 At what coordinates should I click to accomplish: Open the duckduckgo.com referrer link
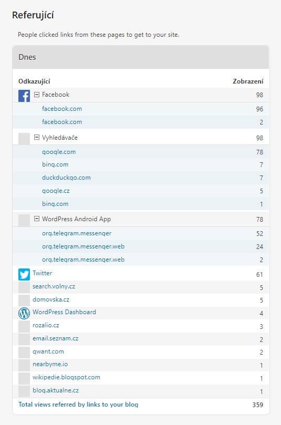(x=66, y=178)
